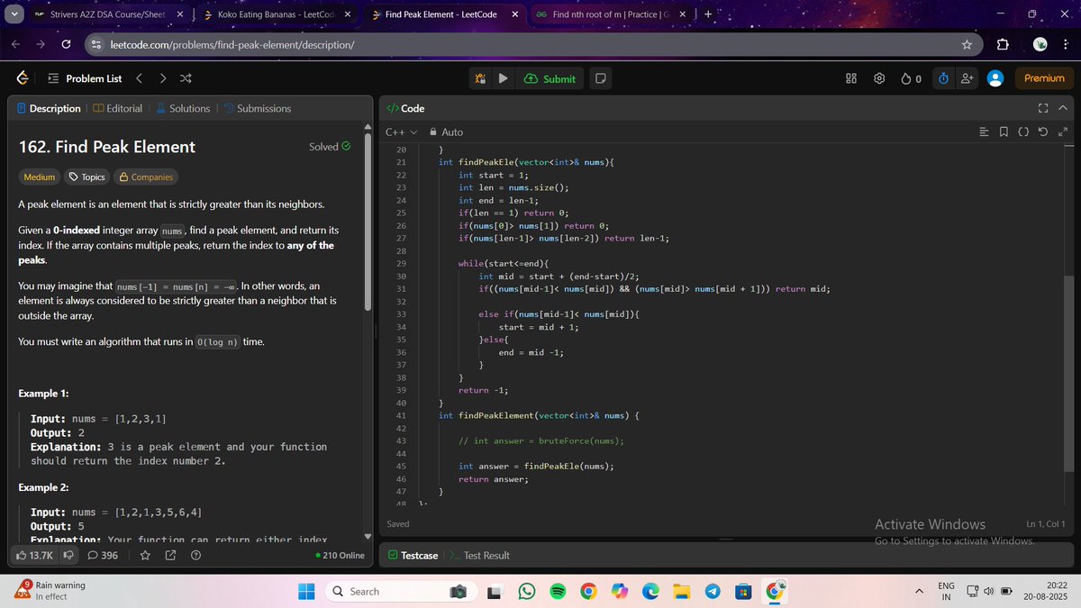Open WhatsApp from the taskbar
Viewport: 1081px width, 608px height.
[527, 591]
